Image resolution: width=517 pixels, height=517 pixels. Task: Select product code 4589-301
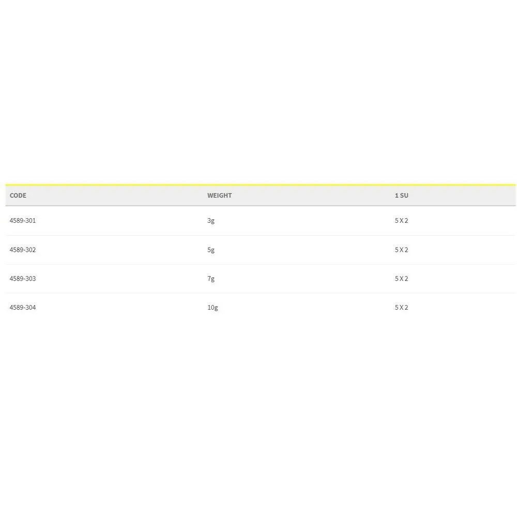[x=23, y=221]
